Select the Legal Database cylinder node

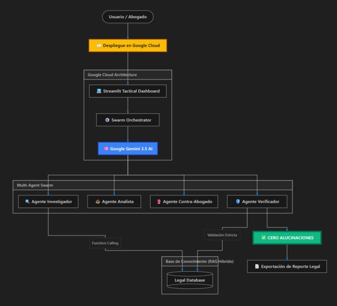(190, 280)
